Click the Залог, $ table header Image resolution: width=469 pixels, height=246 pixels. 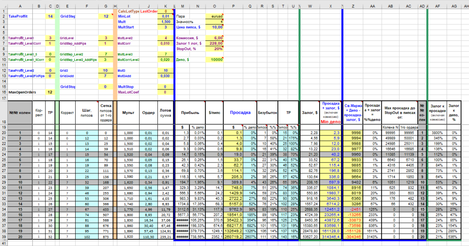(310, 113)
